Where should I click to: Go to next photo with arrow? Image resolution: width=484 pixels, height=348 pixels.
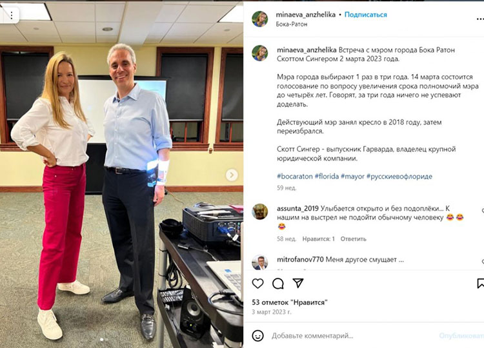point(232,175)
